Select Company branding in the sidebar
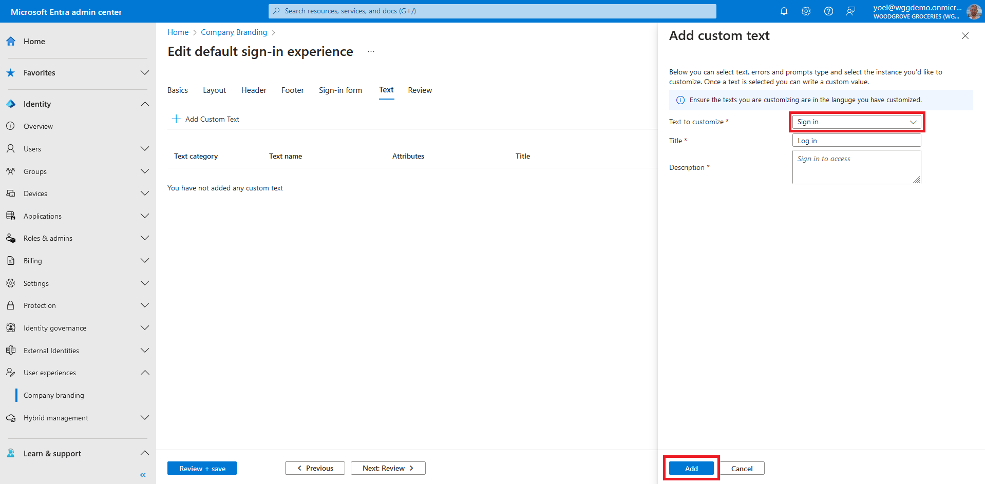This screenshot has height=484, width=985. click(54, 395)
